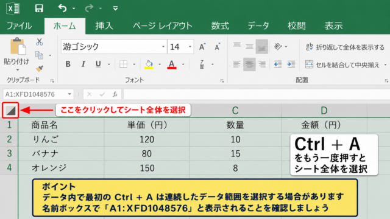390x219 pixels.
Task: Click セルを結合して中央揃え merge button
Action: [x=342, y=64]
